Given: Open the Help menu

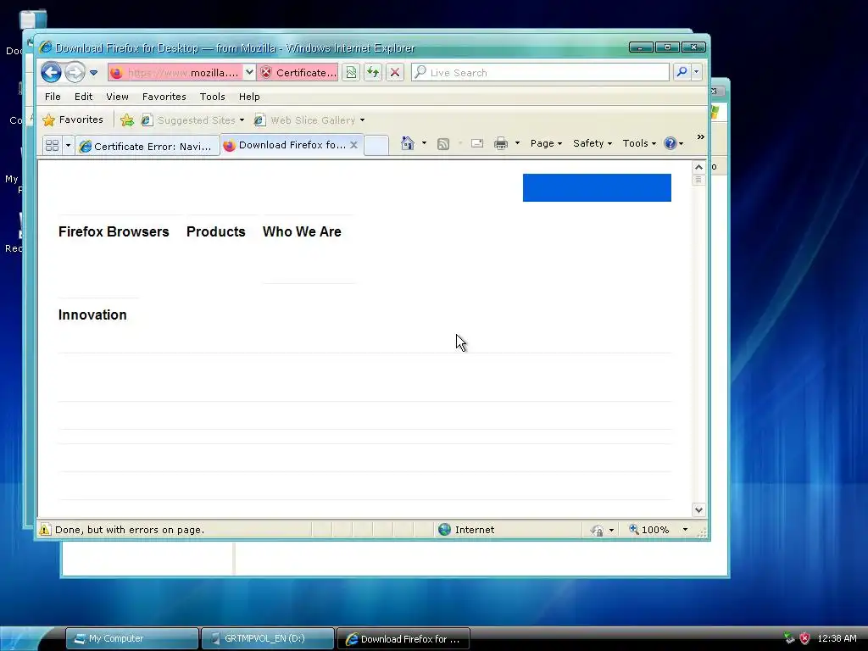Looking at the screenshot, I should pos(249,97).
